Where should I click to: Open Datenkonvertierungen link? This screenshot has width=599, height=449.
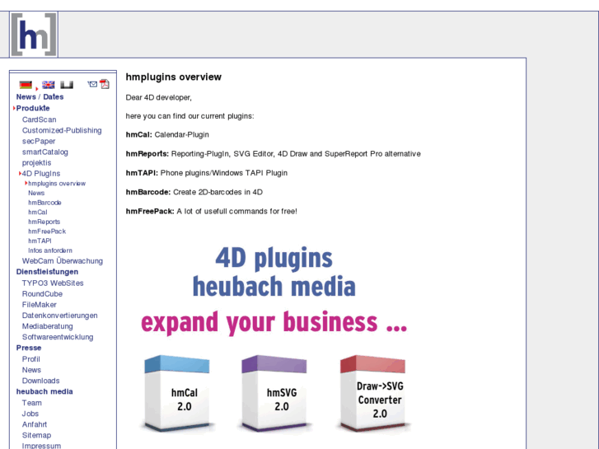[x=59, y=316]
